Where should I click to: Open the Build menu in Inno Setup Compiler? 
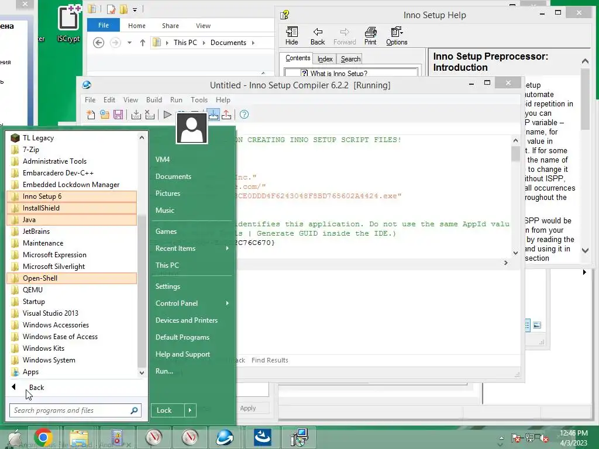(x=154, y=99)
